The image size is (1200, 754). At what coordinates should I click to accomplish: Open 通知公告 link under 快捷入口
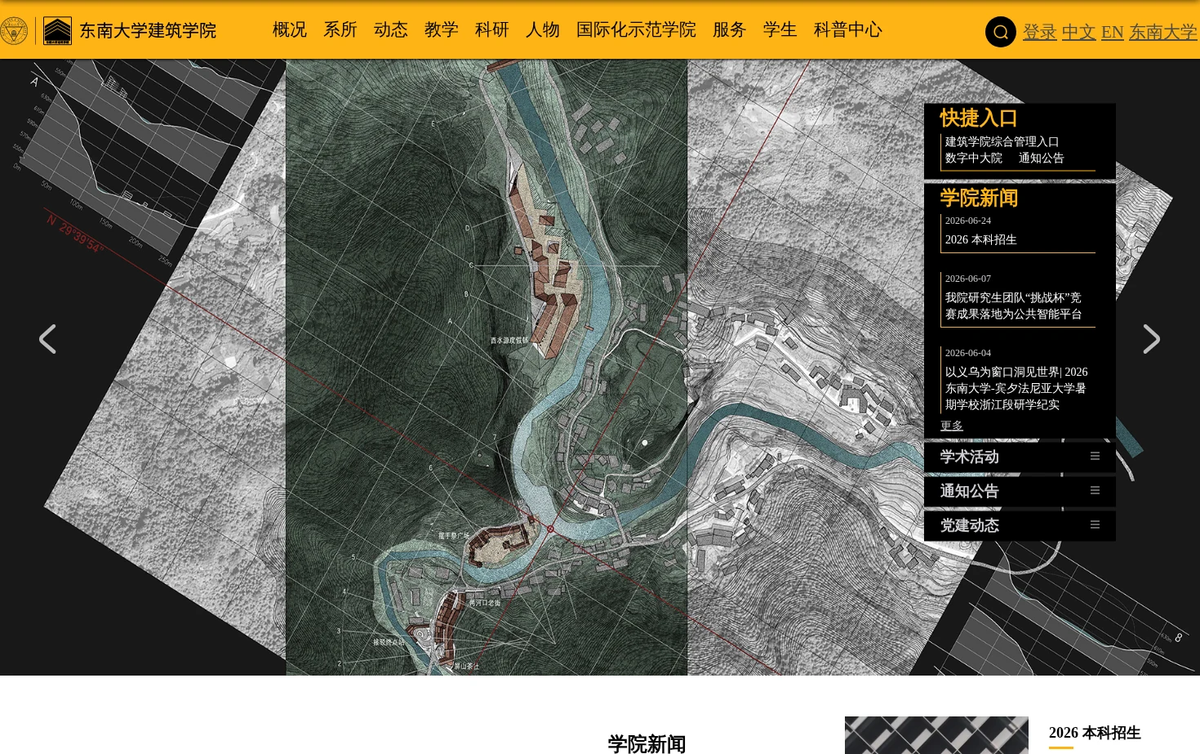click(1042, 158)
